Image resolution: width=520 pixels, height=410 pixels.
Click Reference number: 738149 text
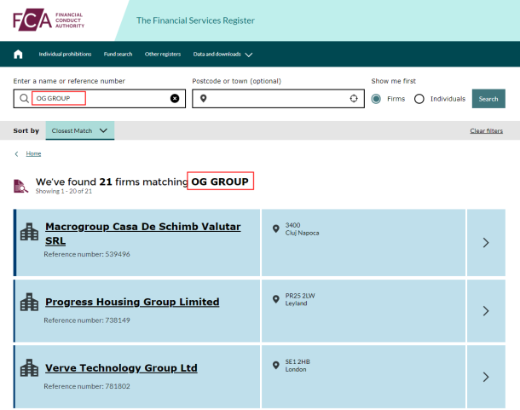coord(87,320)
